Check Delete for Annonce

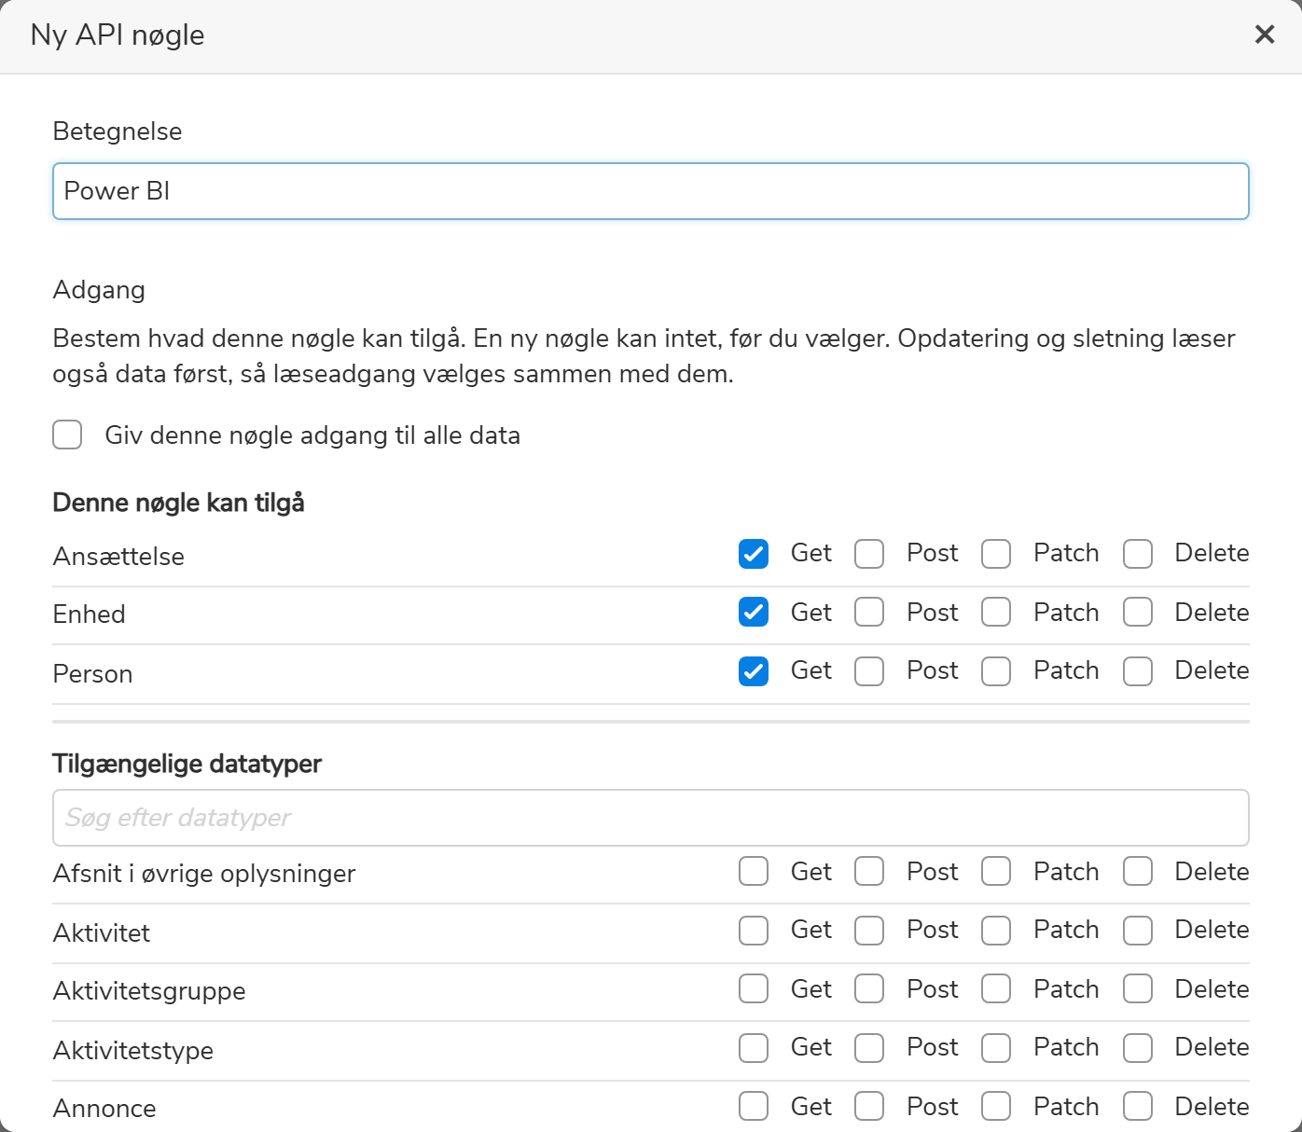(1138, 1106)
